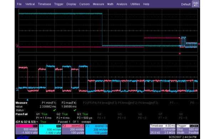Open the F2 zoom(C2) descriptor box
Image resolution: width=214 pixels, height=139 pixels.
click(73, 129)
